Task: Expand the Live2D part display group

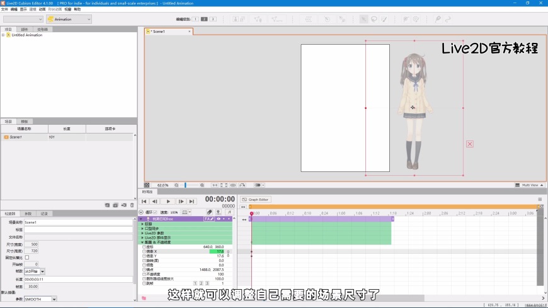Action: tap(142, 237)
